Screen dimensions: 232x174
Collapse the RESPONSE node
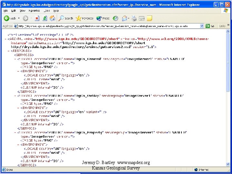[9, 51]
